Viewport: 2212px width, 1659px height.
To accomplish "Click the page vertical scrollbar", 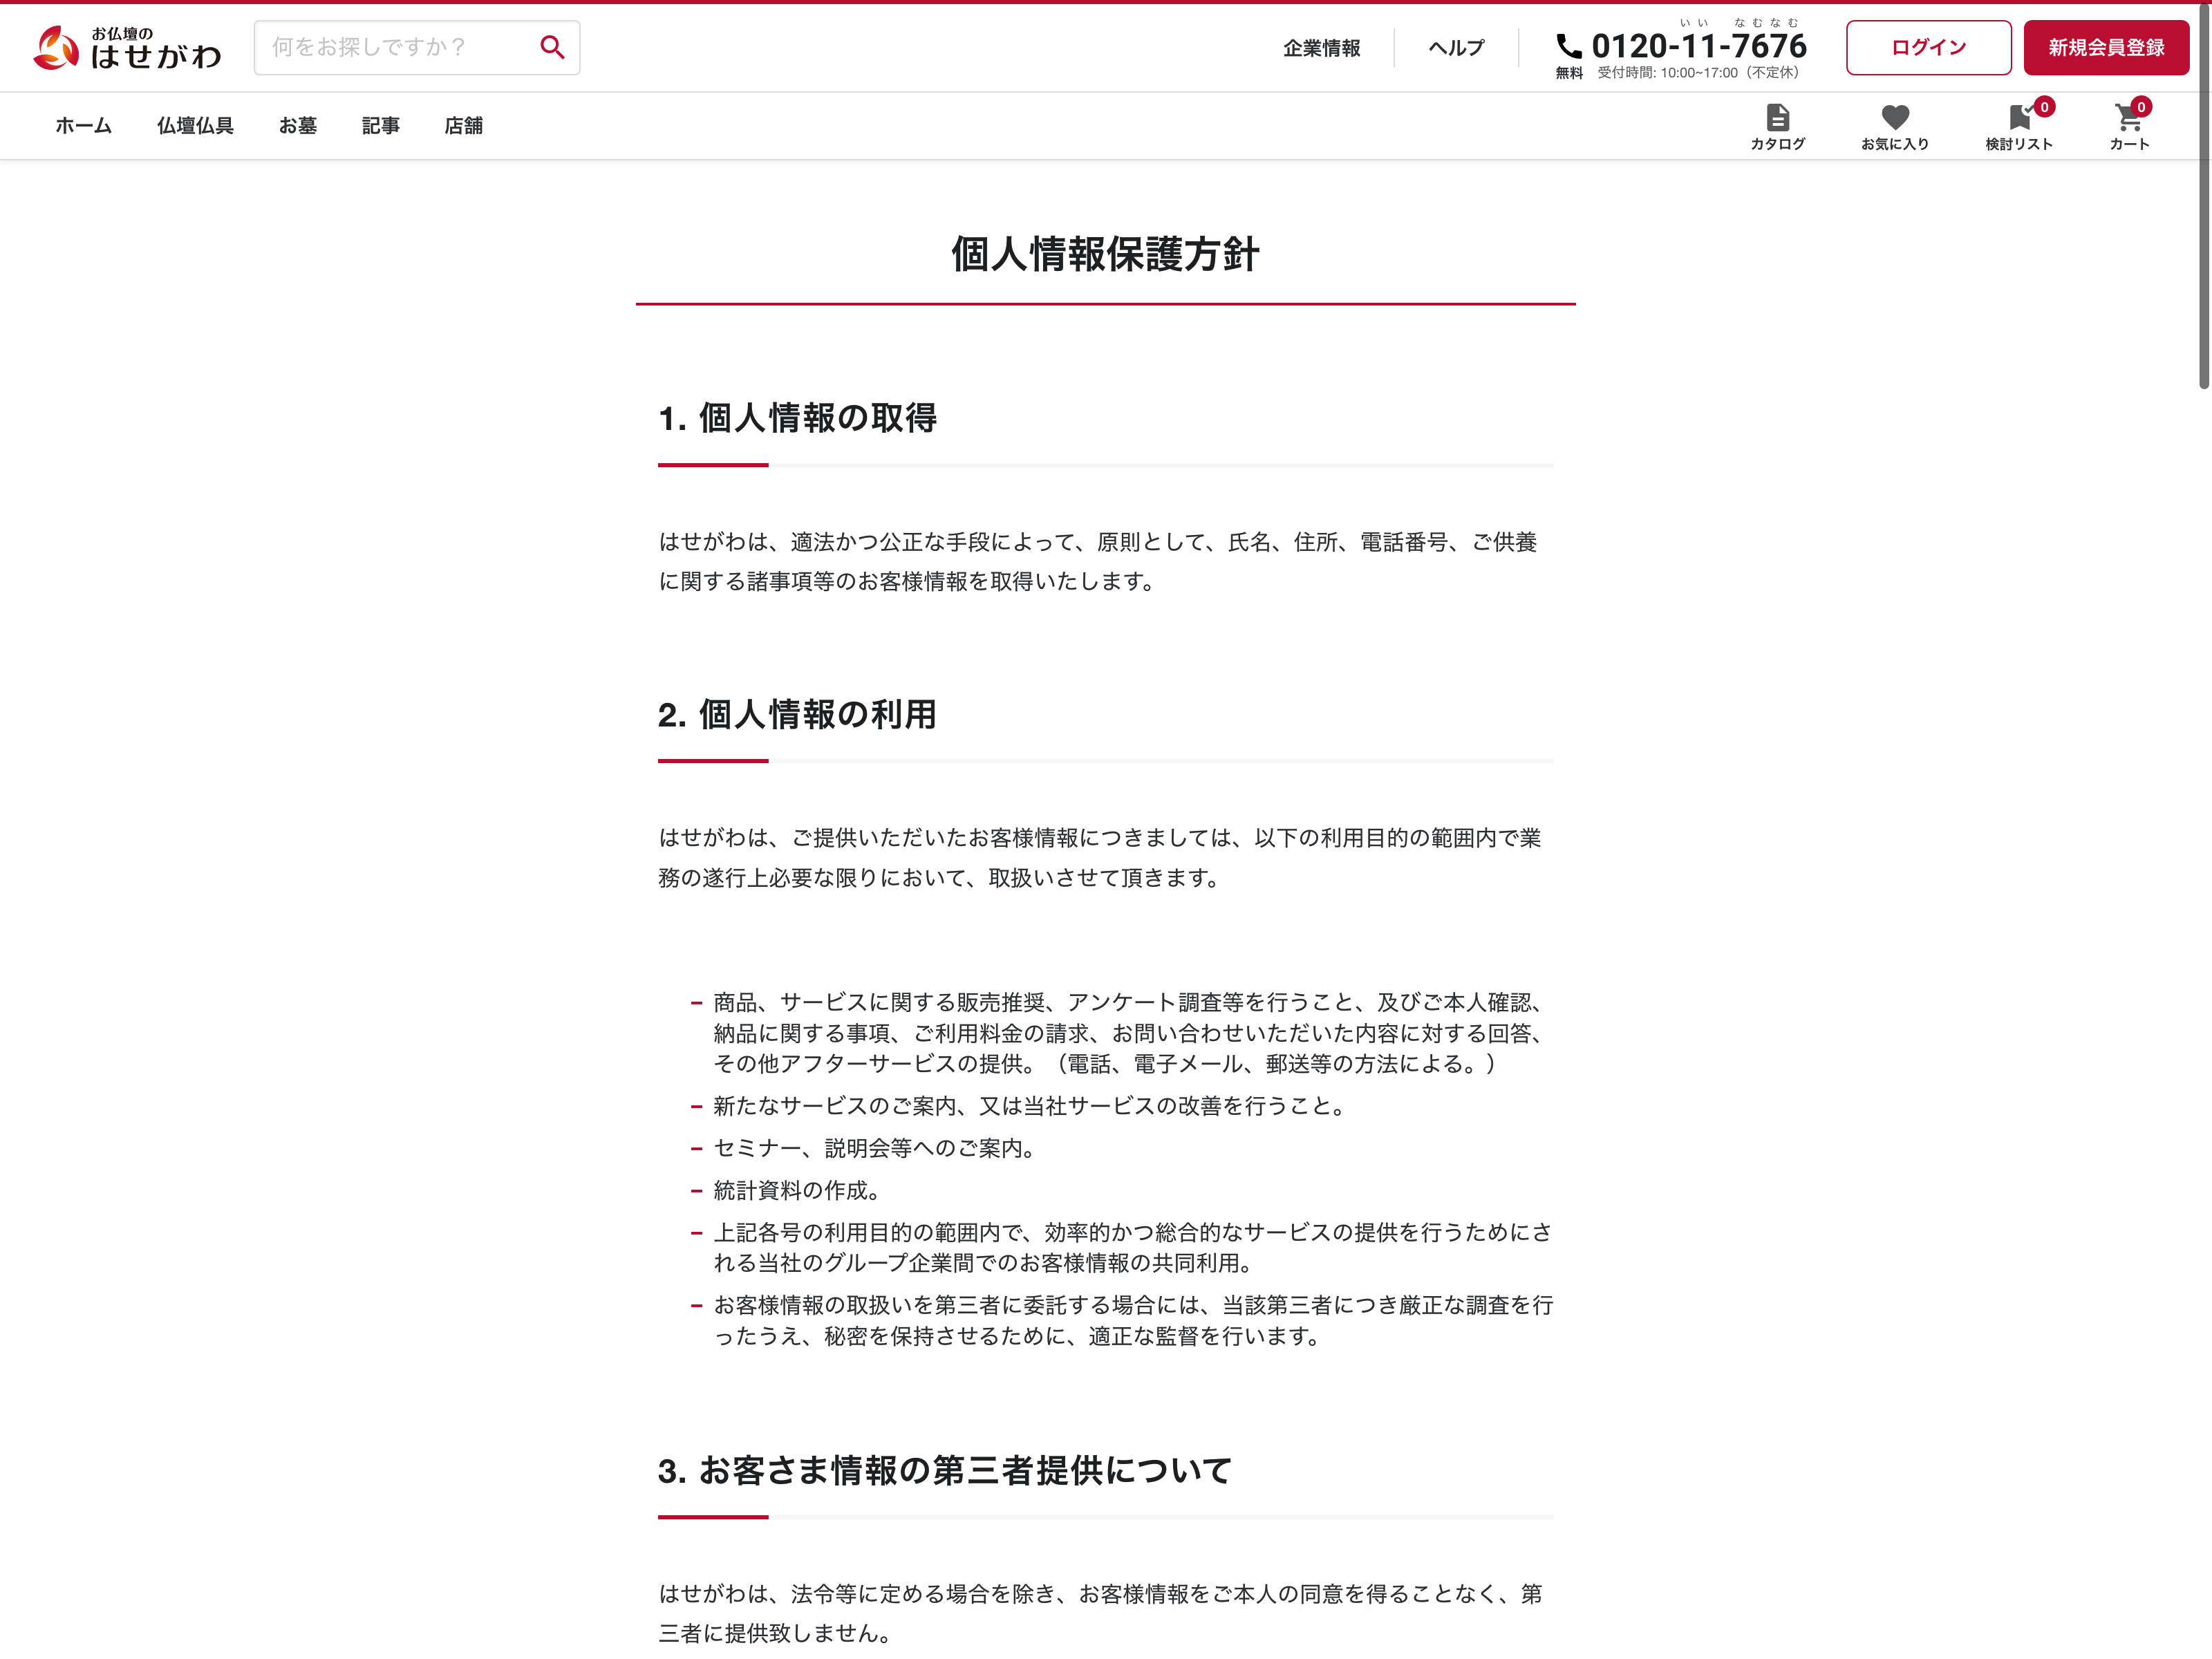I will click(x=2203, y=200).
